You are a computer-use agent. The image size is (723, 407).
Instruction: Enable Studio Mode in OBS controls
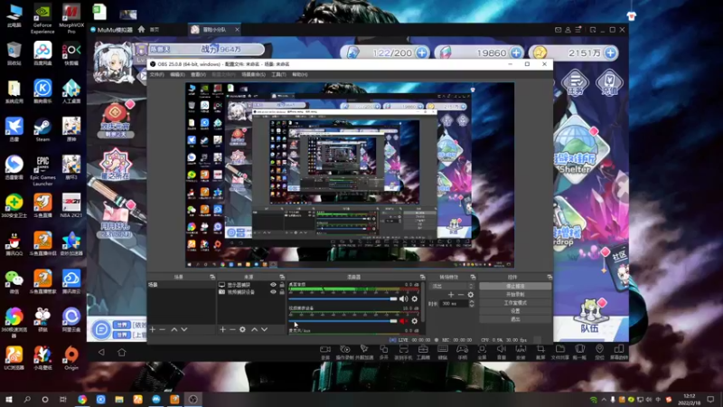tap(515, 303)
